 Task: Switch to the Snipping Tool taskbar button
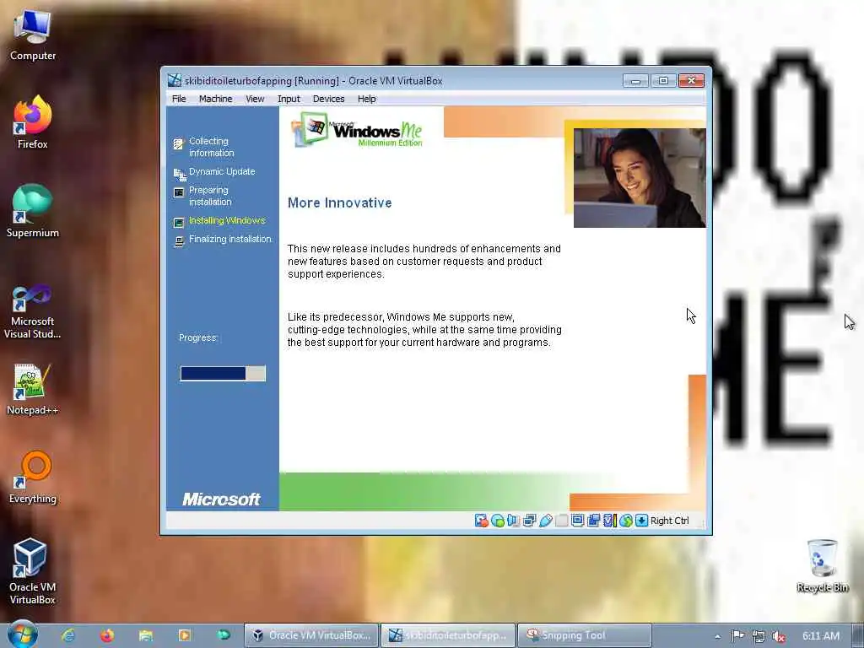(x=585, y=635)
